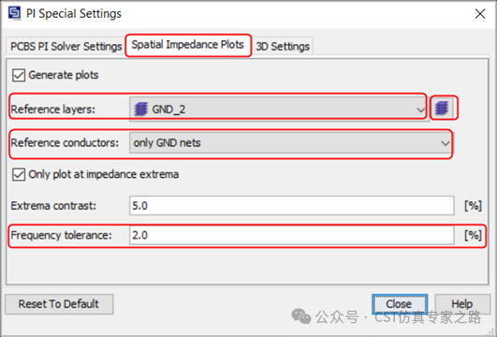Click the WeChat logo watermark
This screenshot has width=497, height=337.
[x=300, y=315]
